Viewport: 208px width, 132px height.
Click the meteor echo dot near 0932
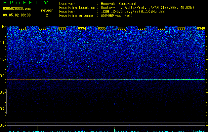pos(37,103)
